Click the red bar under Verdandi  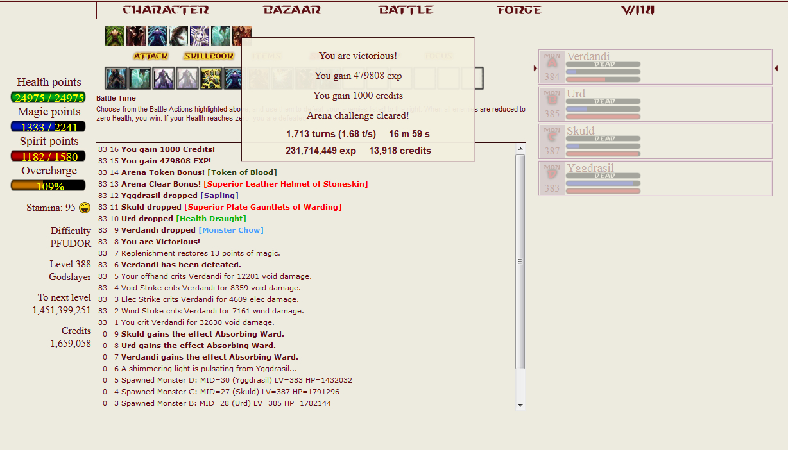click(x=603, y=79)
